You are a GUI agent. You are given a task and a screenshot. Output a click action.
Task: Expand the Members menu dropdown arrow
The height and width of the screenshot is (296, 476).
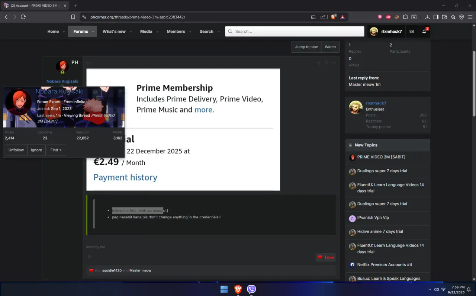click(x=190, y=32)
